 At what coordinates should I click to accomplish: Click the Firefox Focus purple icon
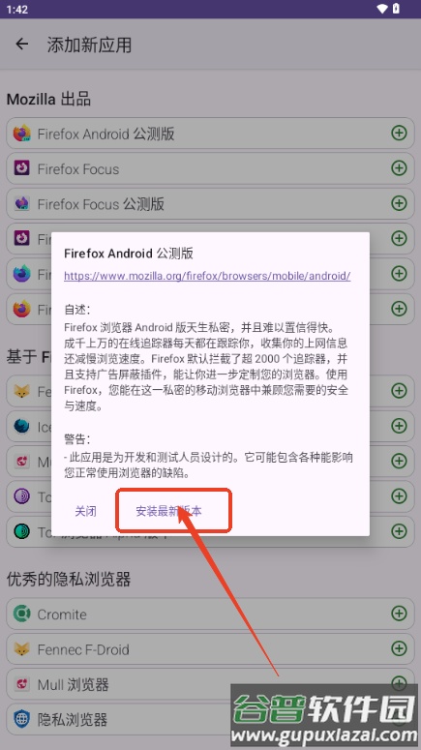pos(21,168)
